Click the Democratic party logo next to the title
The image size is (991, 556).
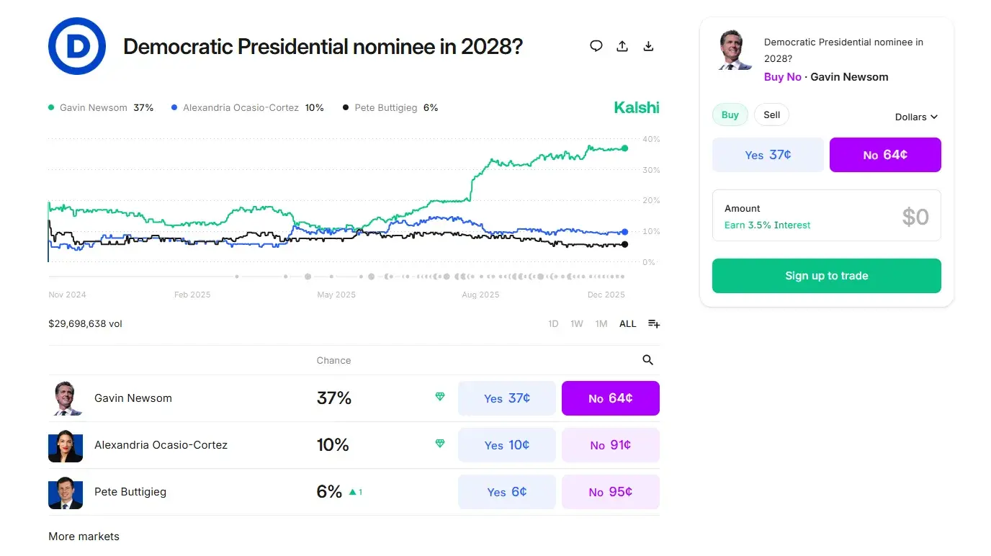tap(77, 46)
